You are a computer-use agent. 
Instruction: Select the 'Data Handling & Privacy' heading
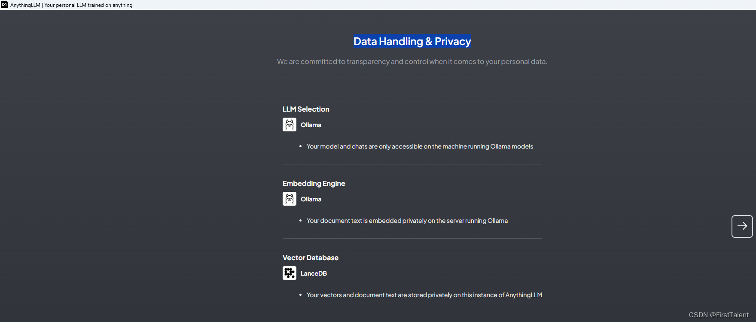412,41
